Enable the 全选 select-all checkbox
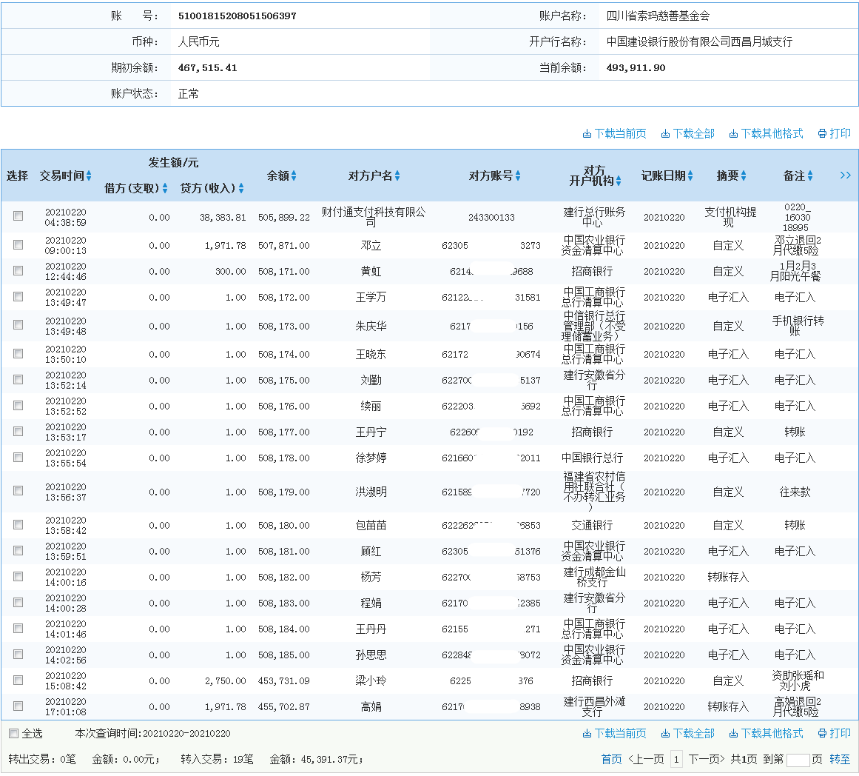 coord(13,733)
